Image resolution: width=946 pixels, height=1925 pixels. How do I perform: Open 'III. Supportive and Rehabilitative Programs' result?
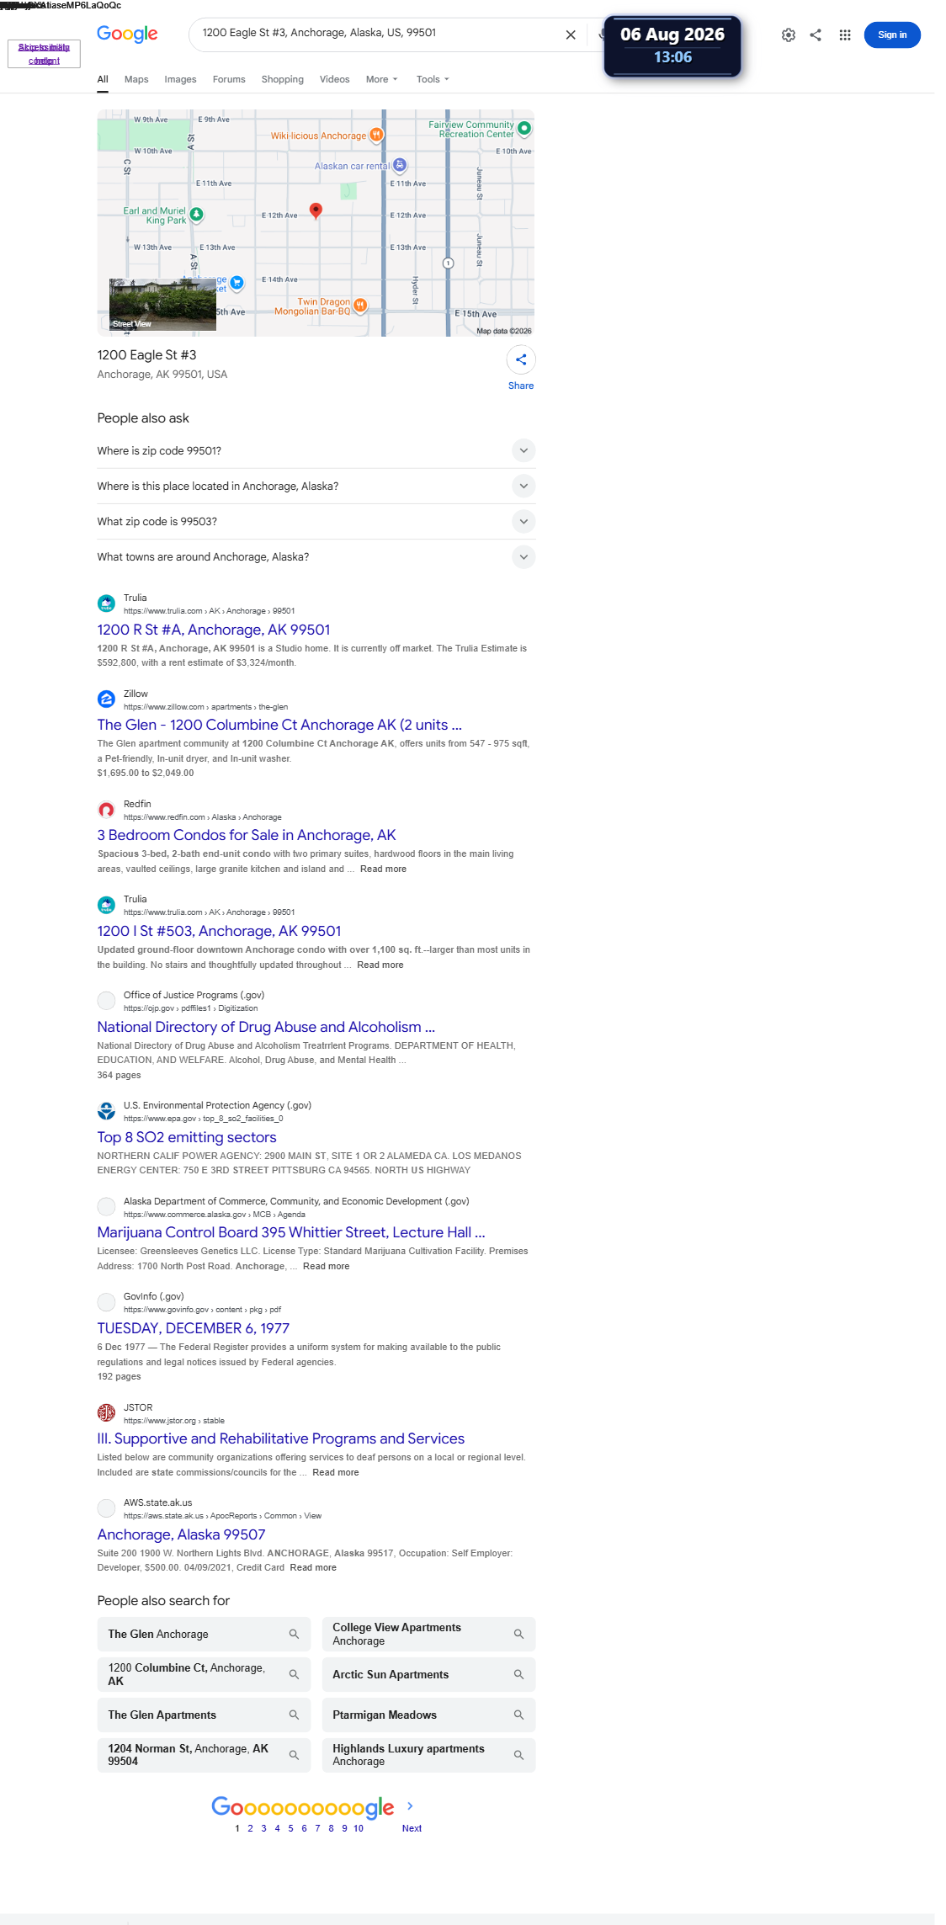[x=280, y=1438]
